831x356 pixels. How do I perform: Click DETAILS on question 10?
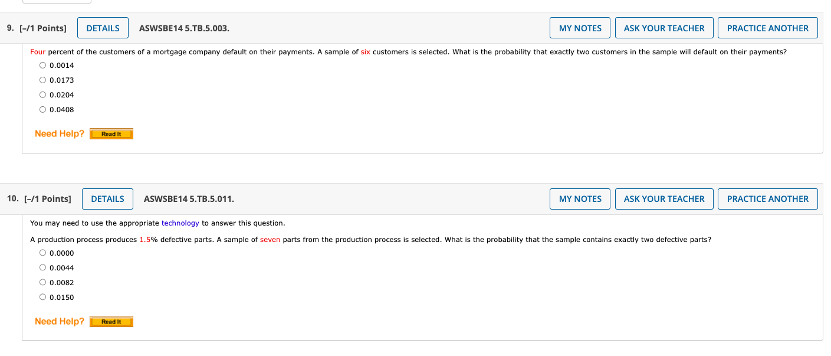(x=107, y=198)
